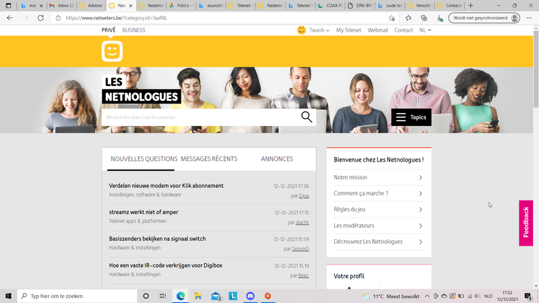Click 'Instellingen, software & hardware' category
This screenshot has height=303, width=539.
(145, 195)
